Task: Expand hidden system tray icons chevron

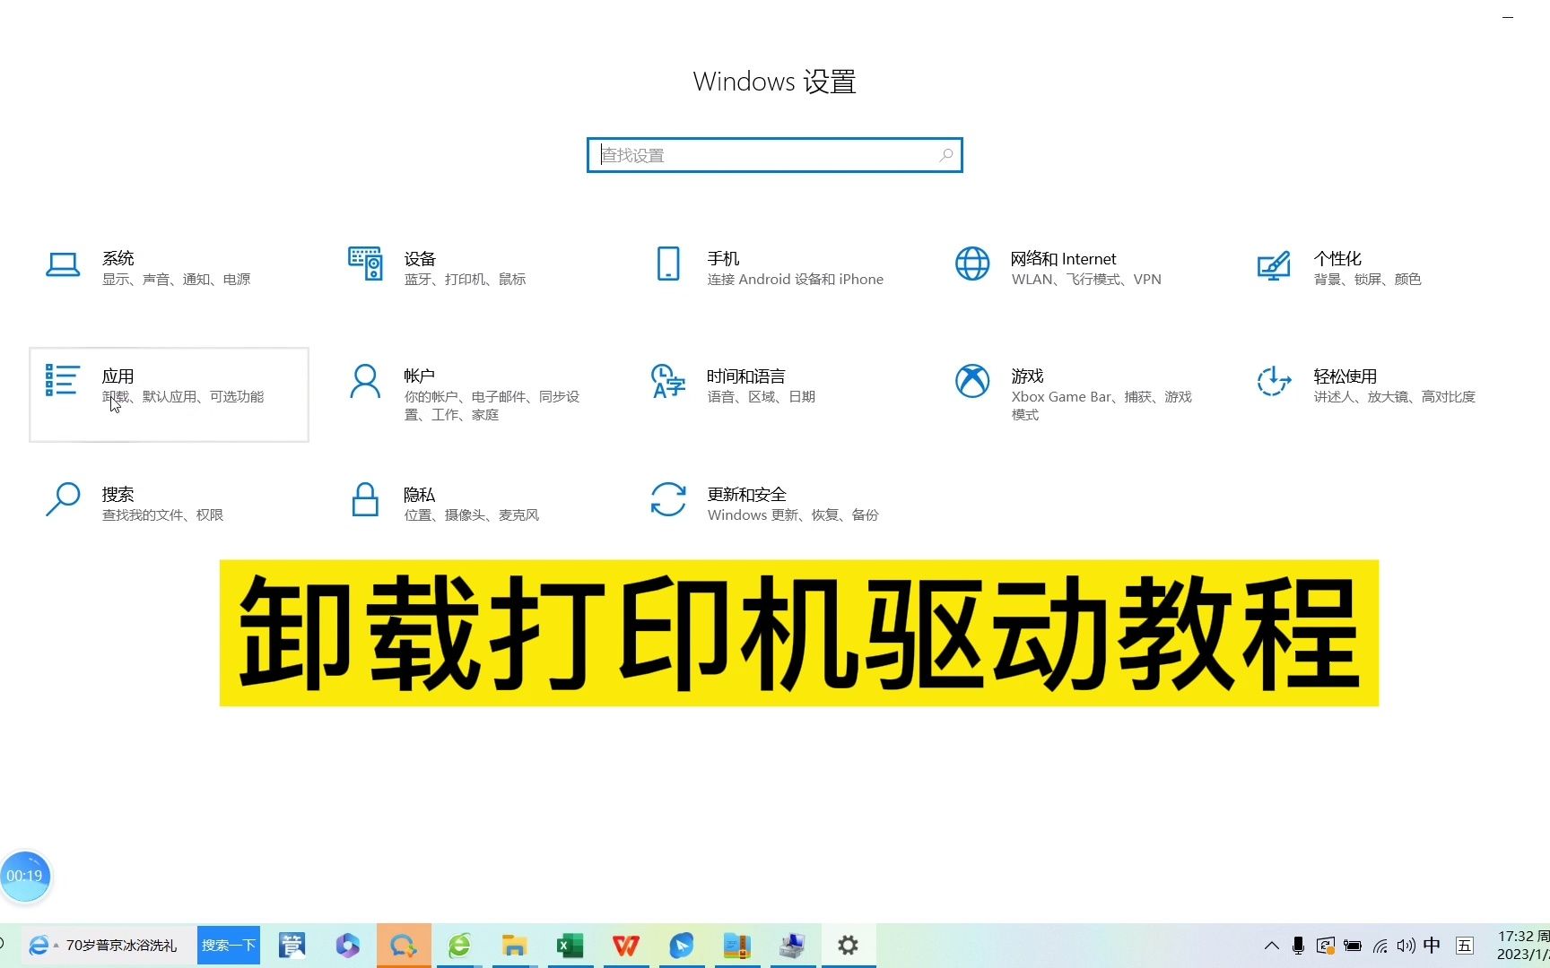Action: pos(1272,946)
